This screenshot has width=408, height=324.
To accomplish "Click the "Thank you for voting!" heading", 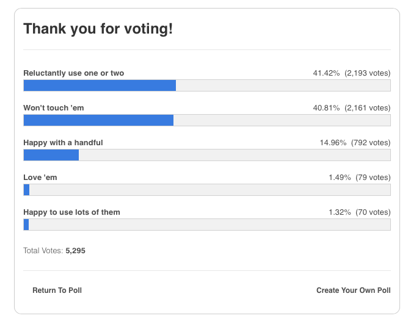I will coord(98,29).
